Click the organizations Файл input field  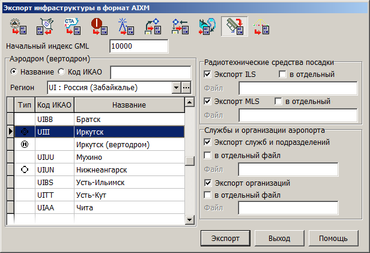(x=288, y=208)
